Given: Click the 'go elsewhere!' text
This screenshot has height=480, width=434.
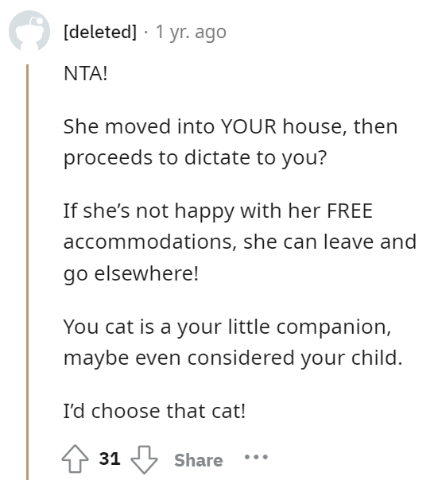Looking at the screenshot, I should (131, 273).
